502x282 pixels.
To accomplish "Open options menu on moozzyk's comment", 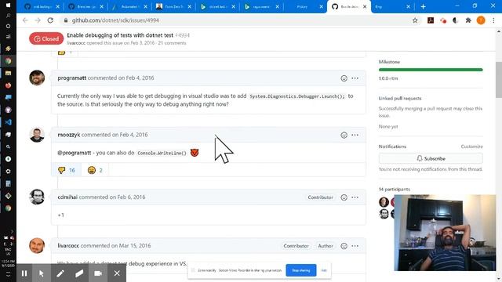I will point(355,135).
